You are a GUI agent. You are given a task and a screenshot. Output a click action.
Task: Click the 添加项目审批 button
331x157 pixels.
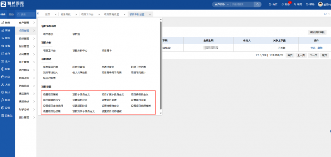pos(317,32)
